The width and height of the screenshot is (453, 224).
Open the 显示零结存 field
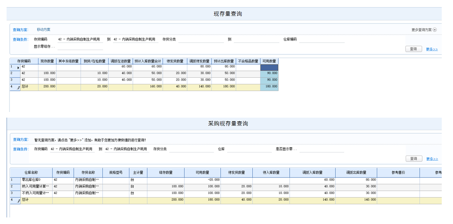80,47
